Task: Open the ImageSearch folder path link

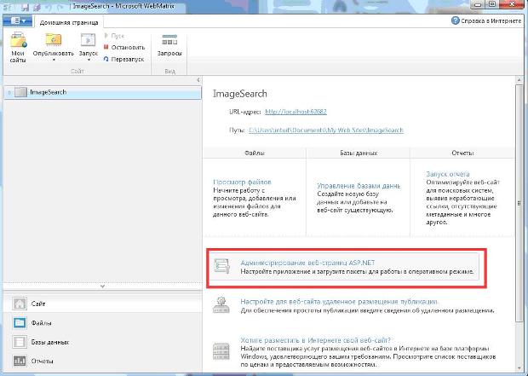Action: click(x=326, y=130)
